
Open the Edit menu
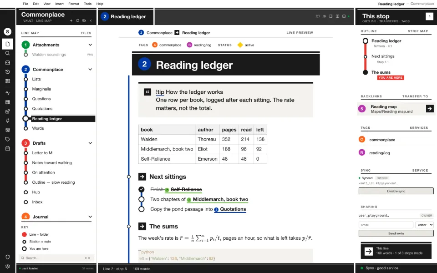pyautogui.click(x=36, y=4)
